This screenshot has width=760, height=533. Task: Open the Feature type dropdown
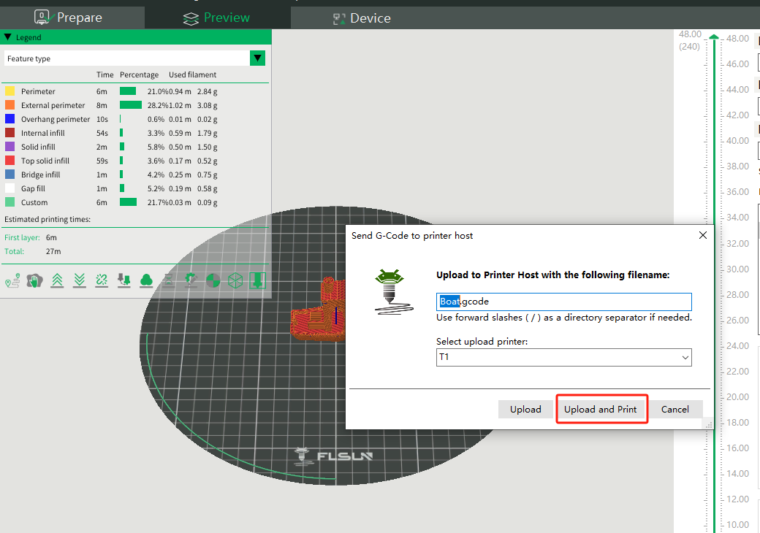coord(257,58)
